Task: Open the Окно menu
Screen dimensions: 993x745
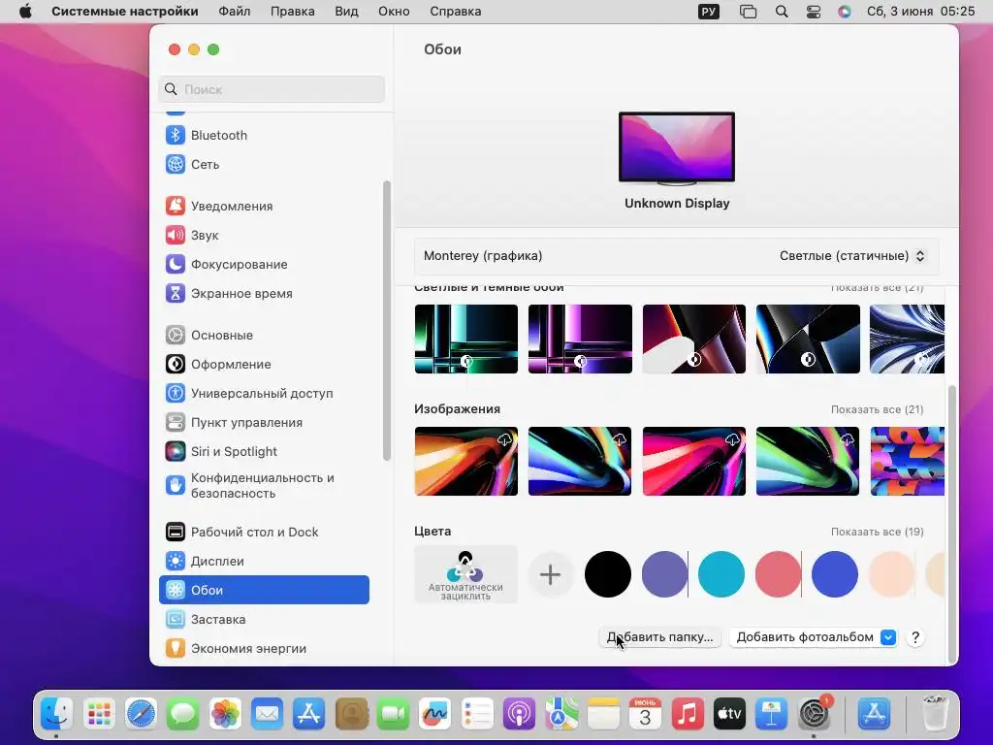Action: pos(394,12)
